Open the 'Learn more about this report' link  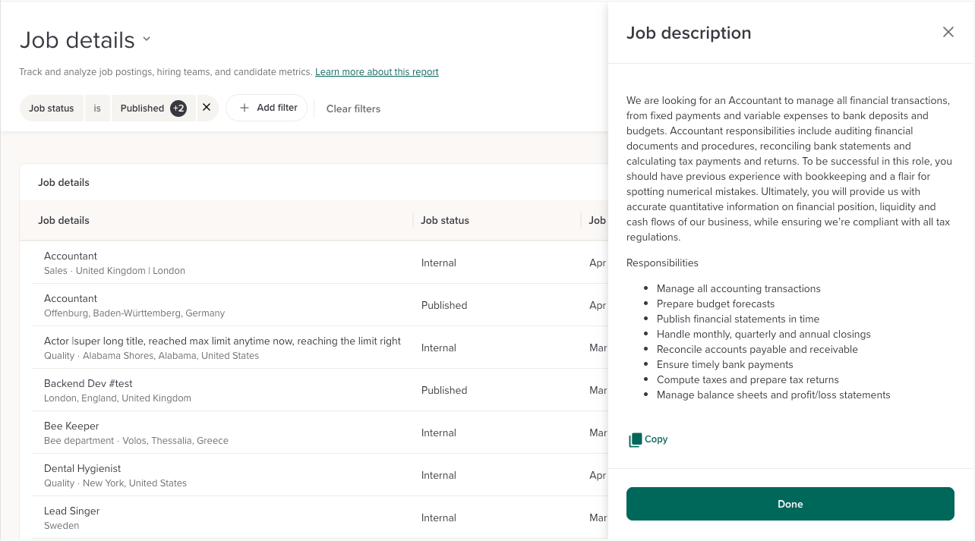pyautogui.click(x=377, y=72)
